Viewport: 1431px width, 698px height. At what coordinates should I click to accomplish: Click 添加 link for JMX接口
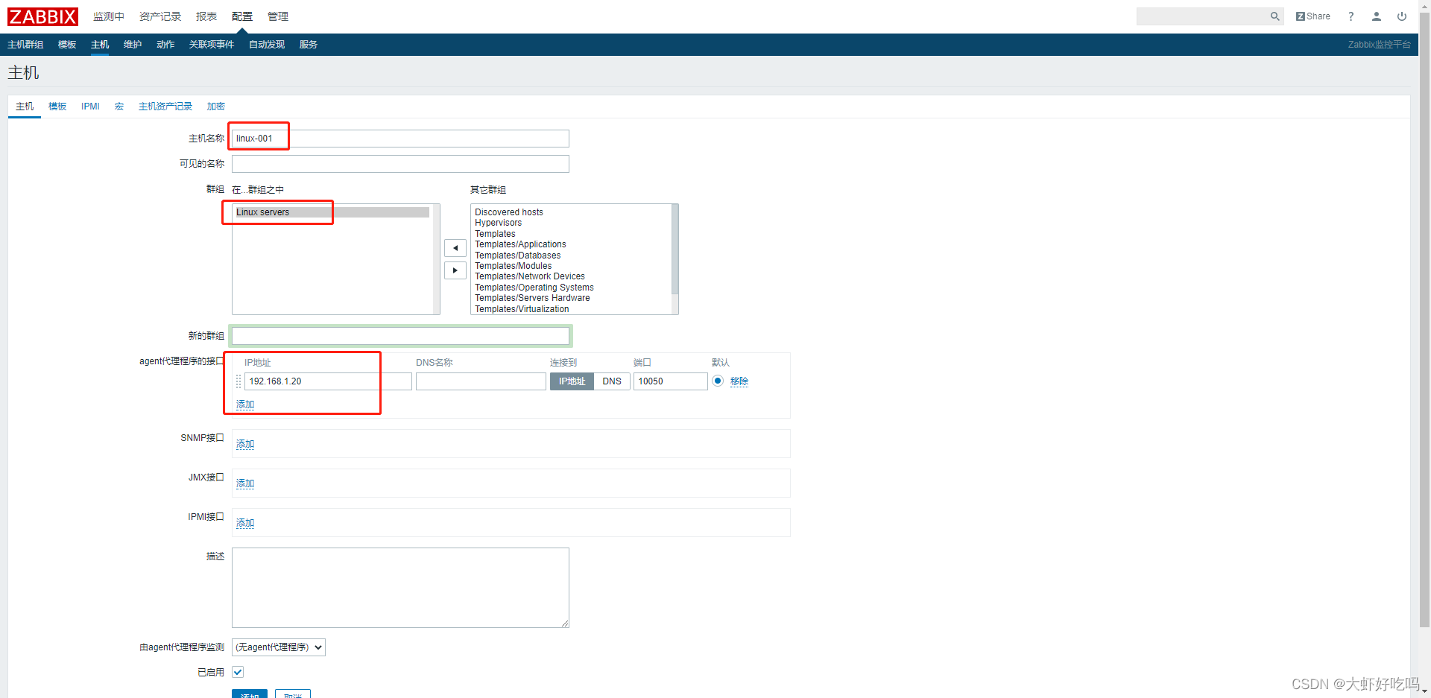tap(245, 483)
